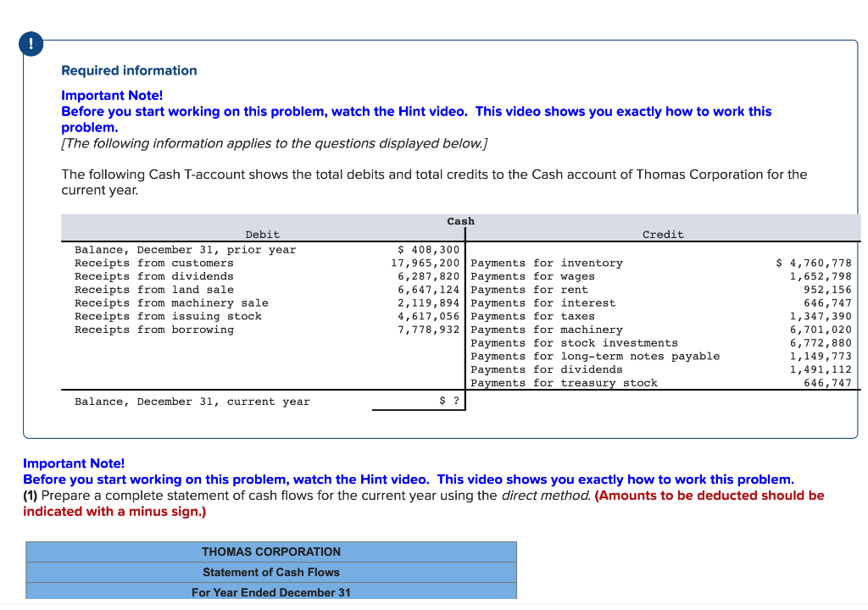Click the 'Cash' T-account title
This screenshot has height=610, width=868.
pyautogui.click(x=460, y=221)
